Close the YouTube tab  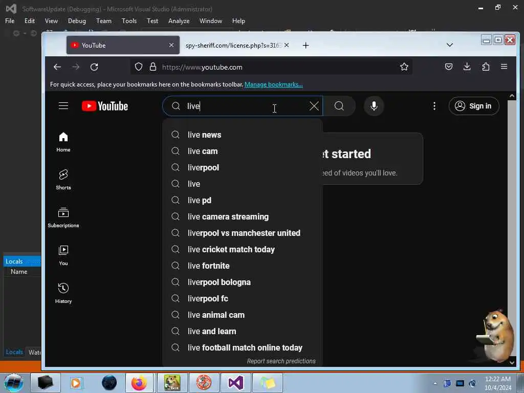pos(171,45)
